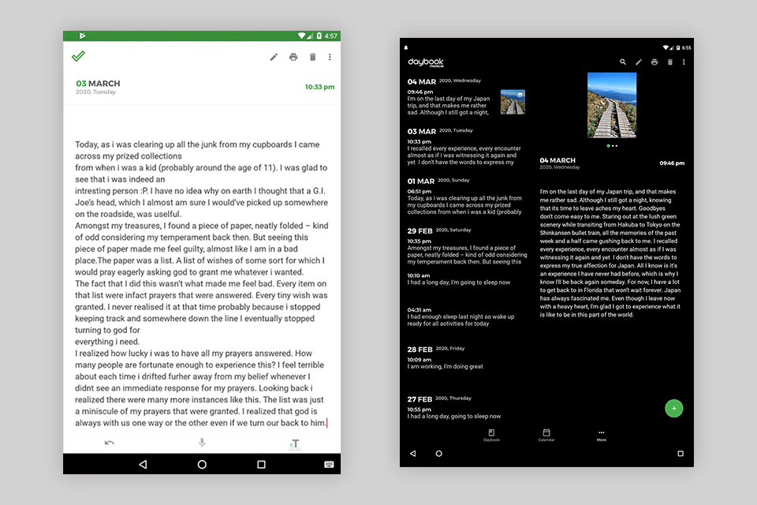Tap the 04 MARCH date in detail pane

[557, 160]
